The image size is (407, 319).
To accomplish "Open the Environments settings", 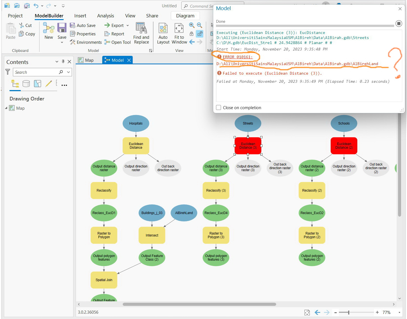I will [x=86, y=42].
